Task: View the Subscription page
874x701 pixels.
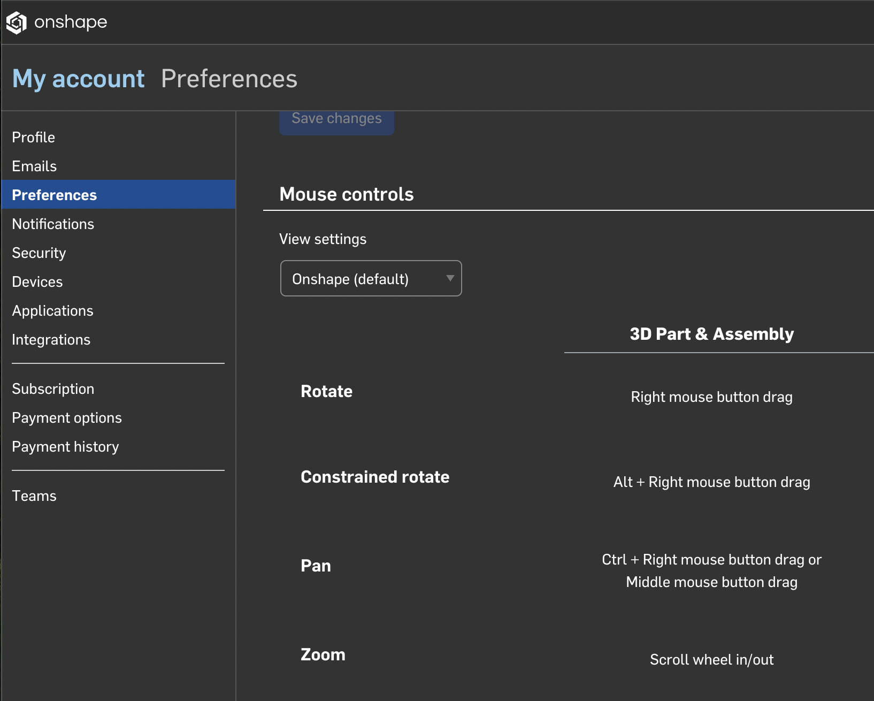Action: click(x=53, y=389)
